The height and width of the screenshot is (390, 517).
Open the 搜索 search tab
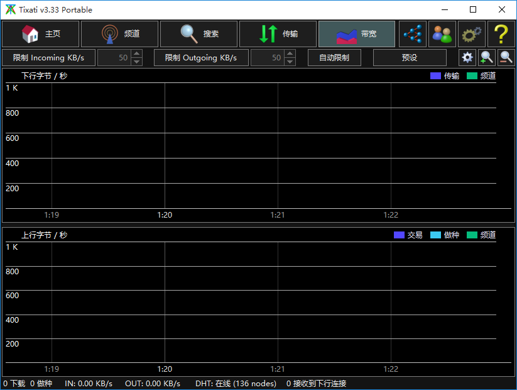[x=199, y=34]
